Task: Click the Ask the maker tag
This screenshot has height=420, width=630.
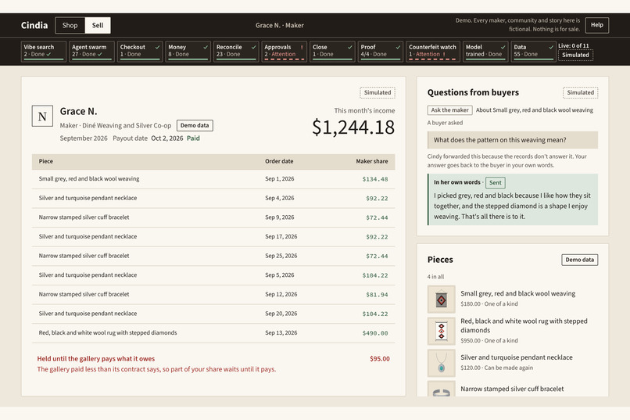Action: (449, 110)
